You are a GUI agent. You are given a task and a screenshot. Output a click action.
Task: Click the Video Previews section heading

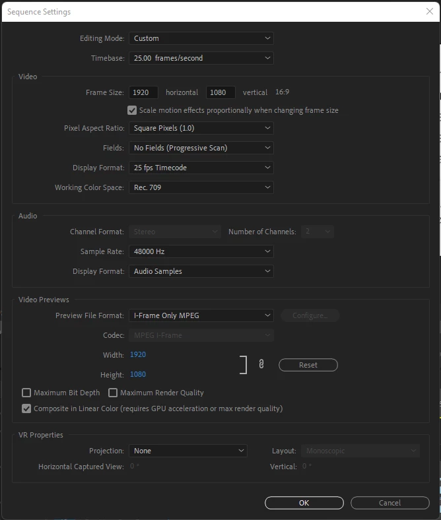click(44, 300)
